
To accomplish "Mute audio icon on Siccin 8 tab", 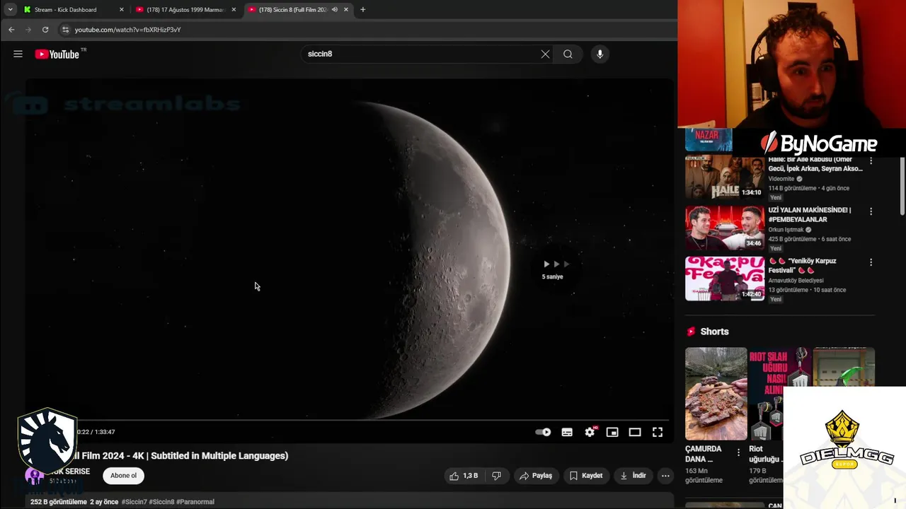I will pyautogui.click(x=335, y=10).
